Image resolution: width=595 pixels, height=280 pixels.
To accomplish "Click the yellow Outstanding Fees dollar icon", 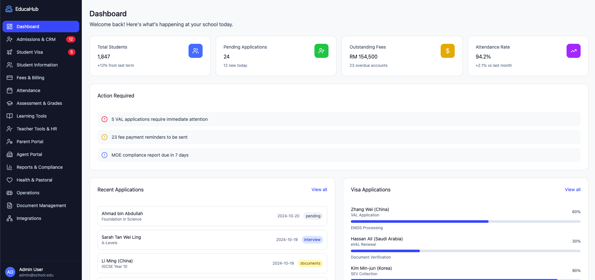I will tap(447, 51).
